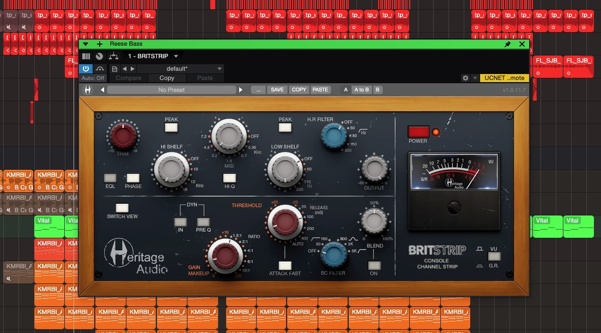Select the green Vital clip at right edge
Image resolution: width=601 pixels, height=333 pixels.
coord(578,226)
